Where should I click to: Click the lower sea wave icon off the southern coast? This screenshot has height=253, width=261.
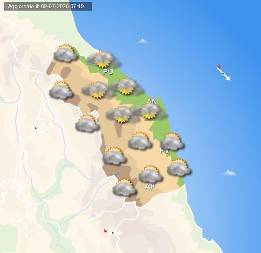229,173
